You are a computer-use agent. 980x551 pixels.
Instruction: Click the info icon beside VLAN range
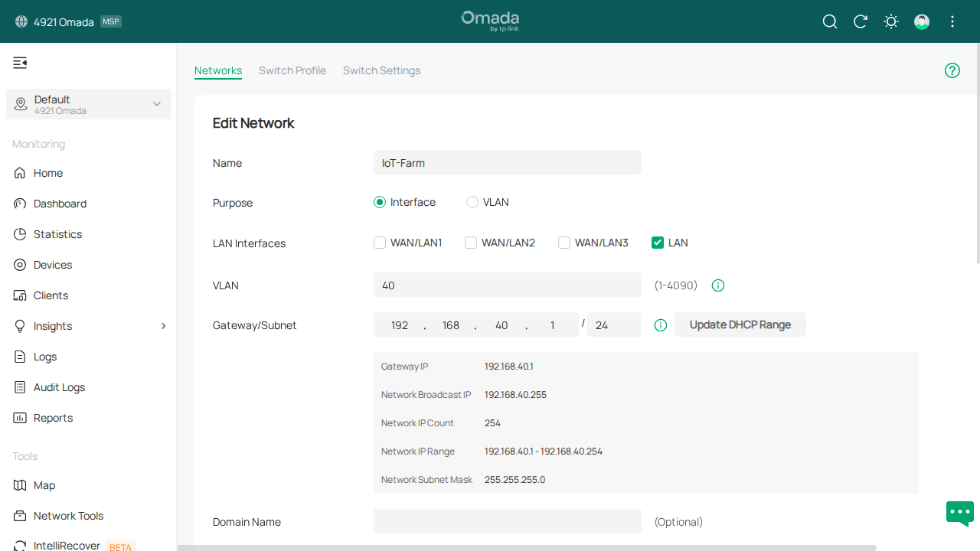tap(718, 285)
